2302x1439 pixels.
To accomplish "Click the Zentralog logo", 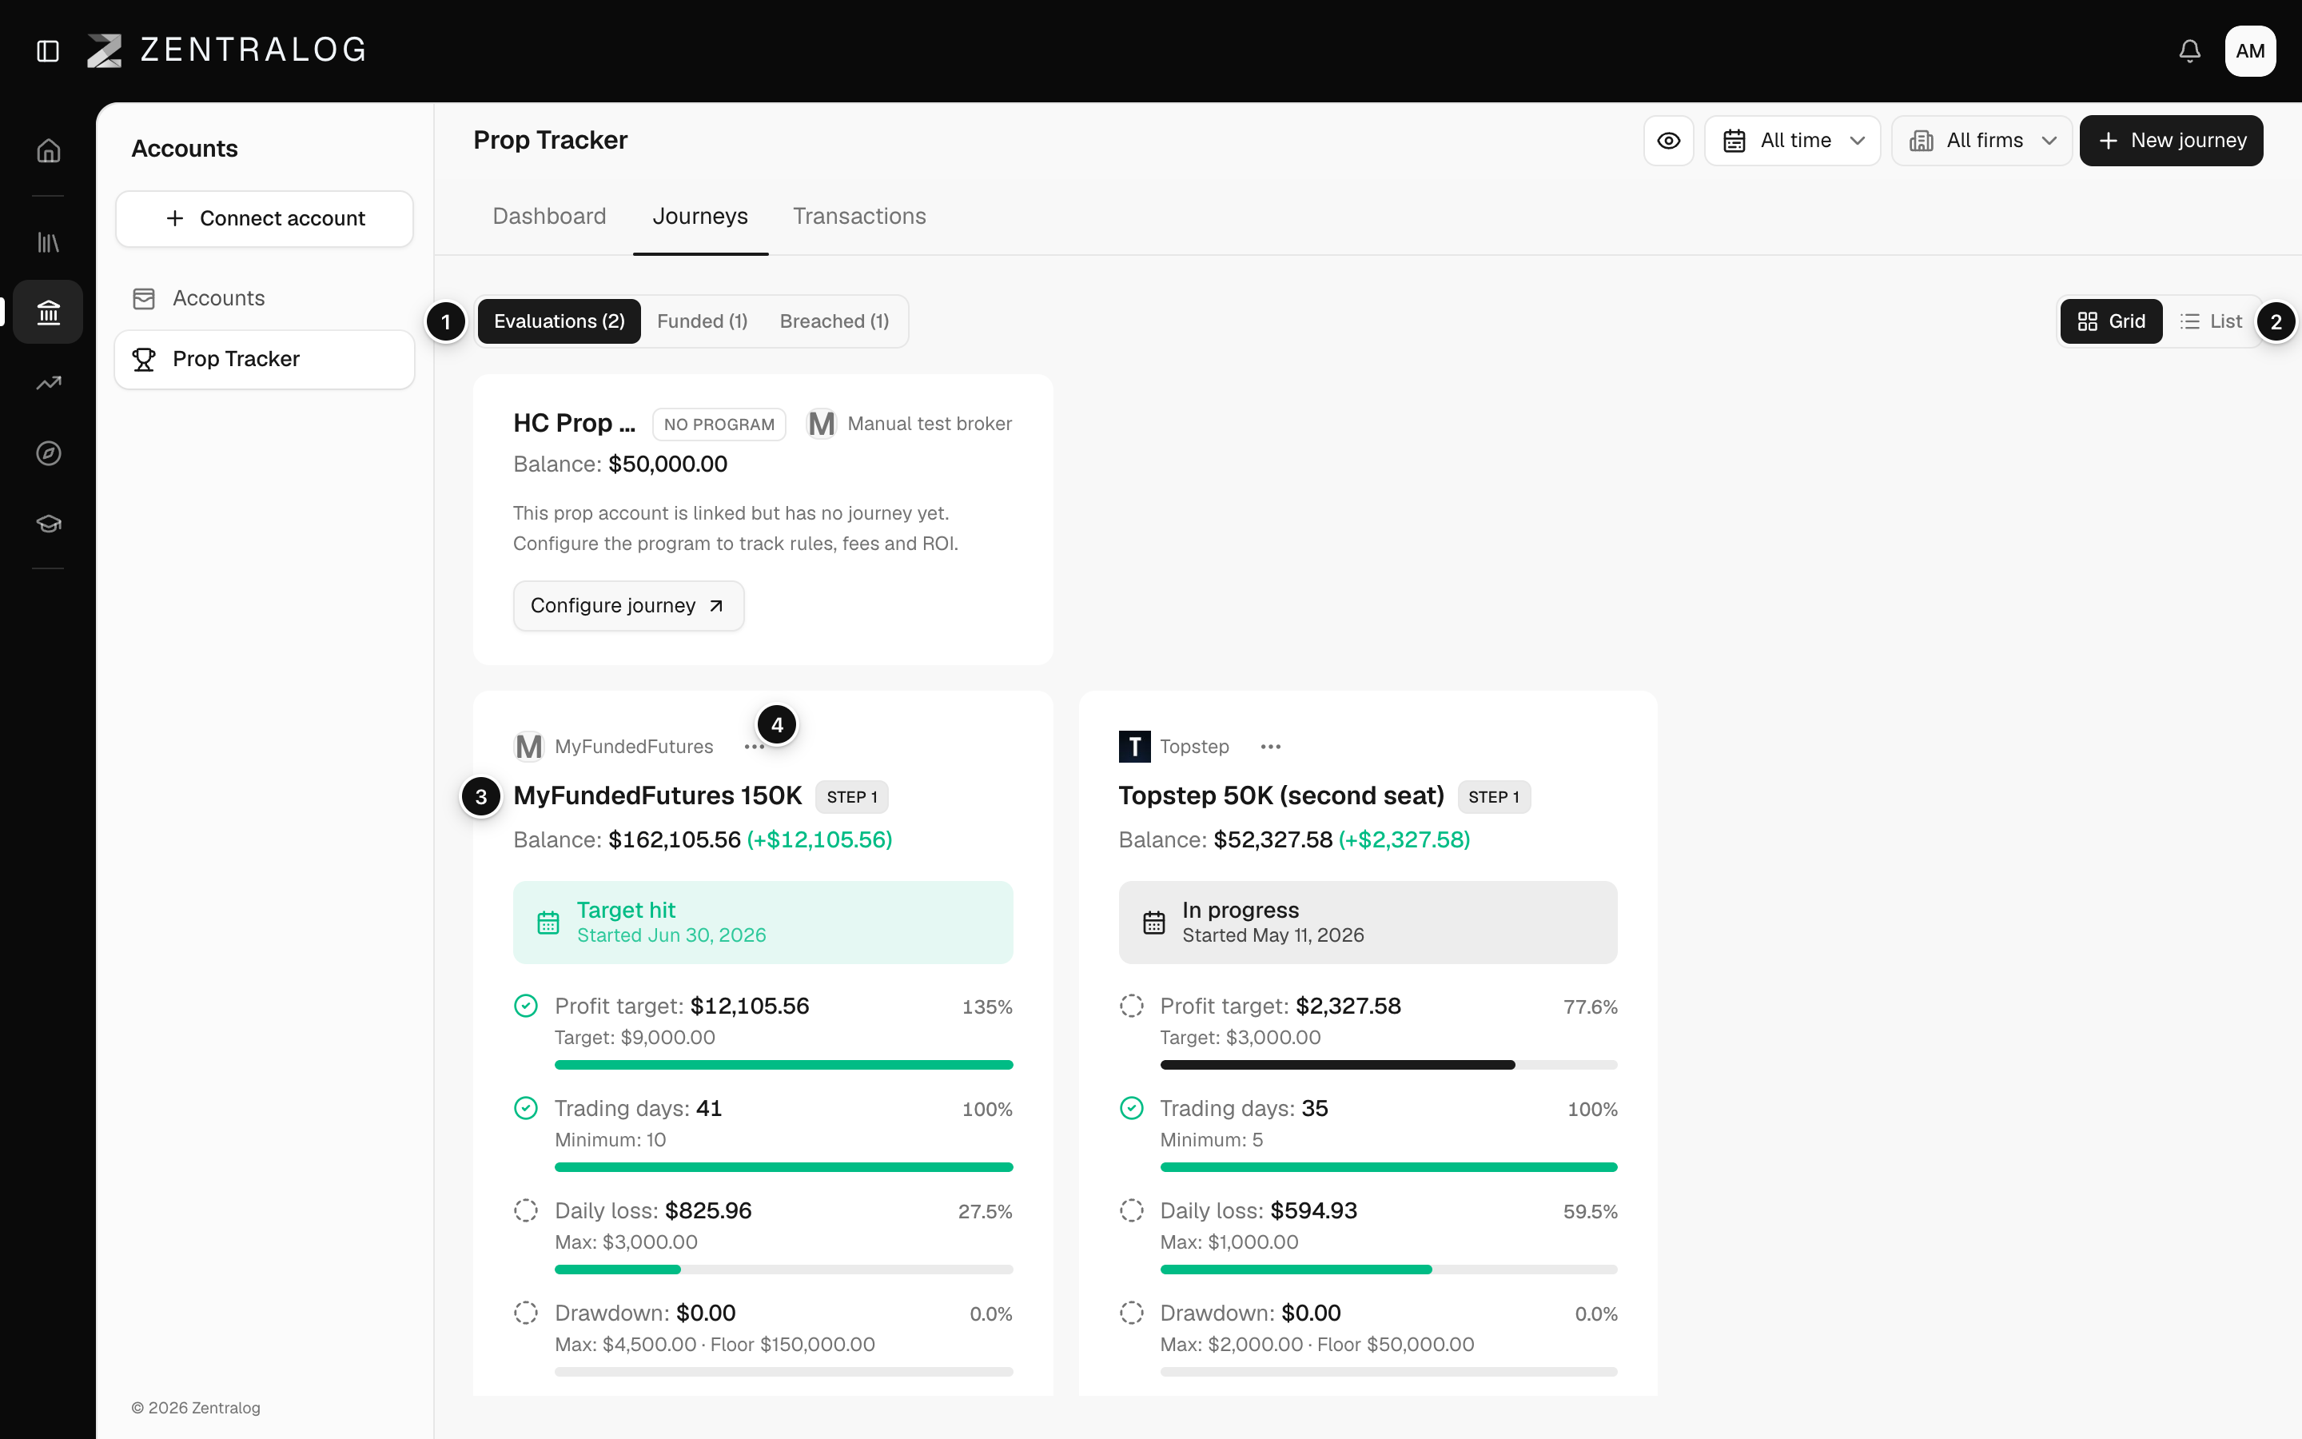I will pos(226,50).
